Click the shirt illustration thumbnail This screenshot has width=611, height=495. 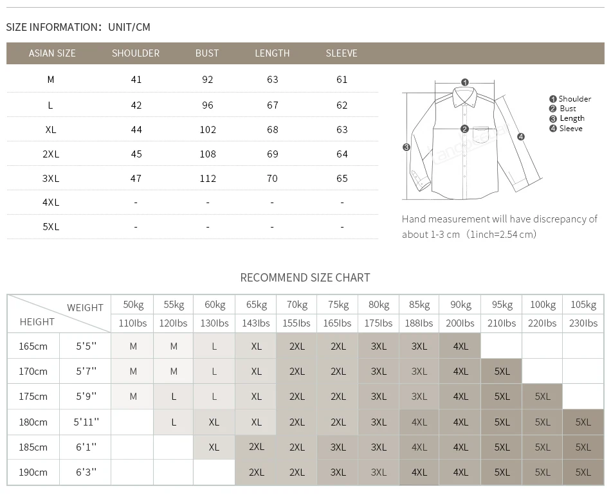(x=473, y=139)
